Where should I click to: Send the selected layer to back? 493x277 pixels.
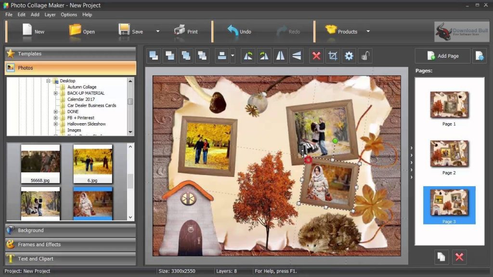pyautogui.click(x=169, y=56)
